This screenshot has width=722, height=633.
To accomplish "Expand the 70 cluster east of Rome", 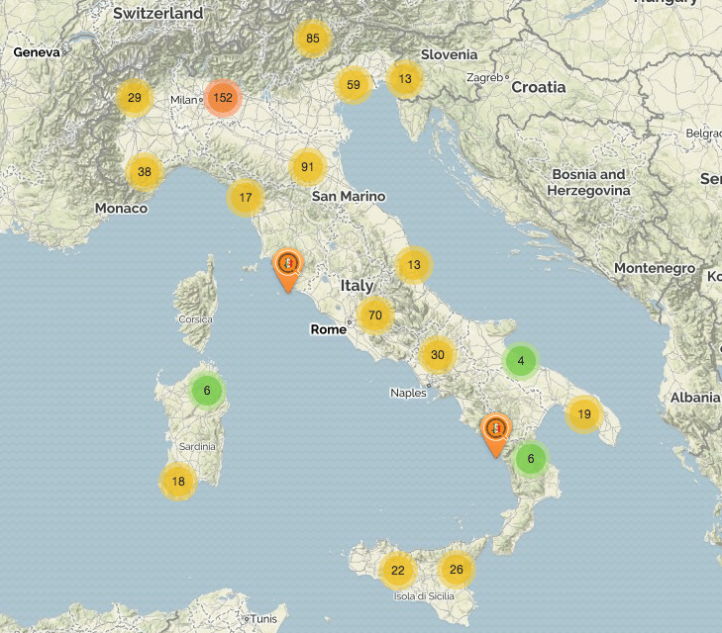I will tap(375, 316).
